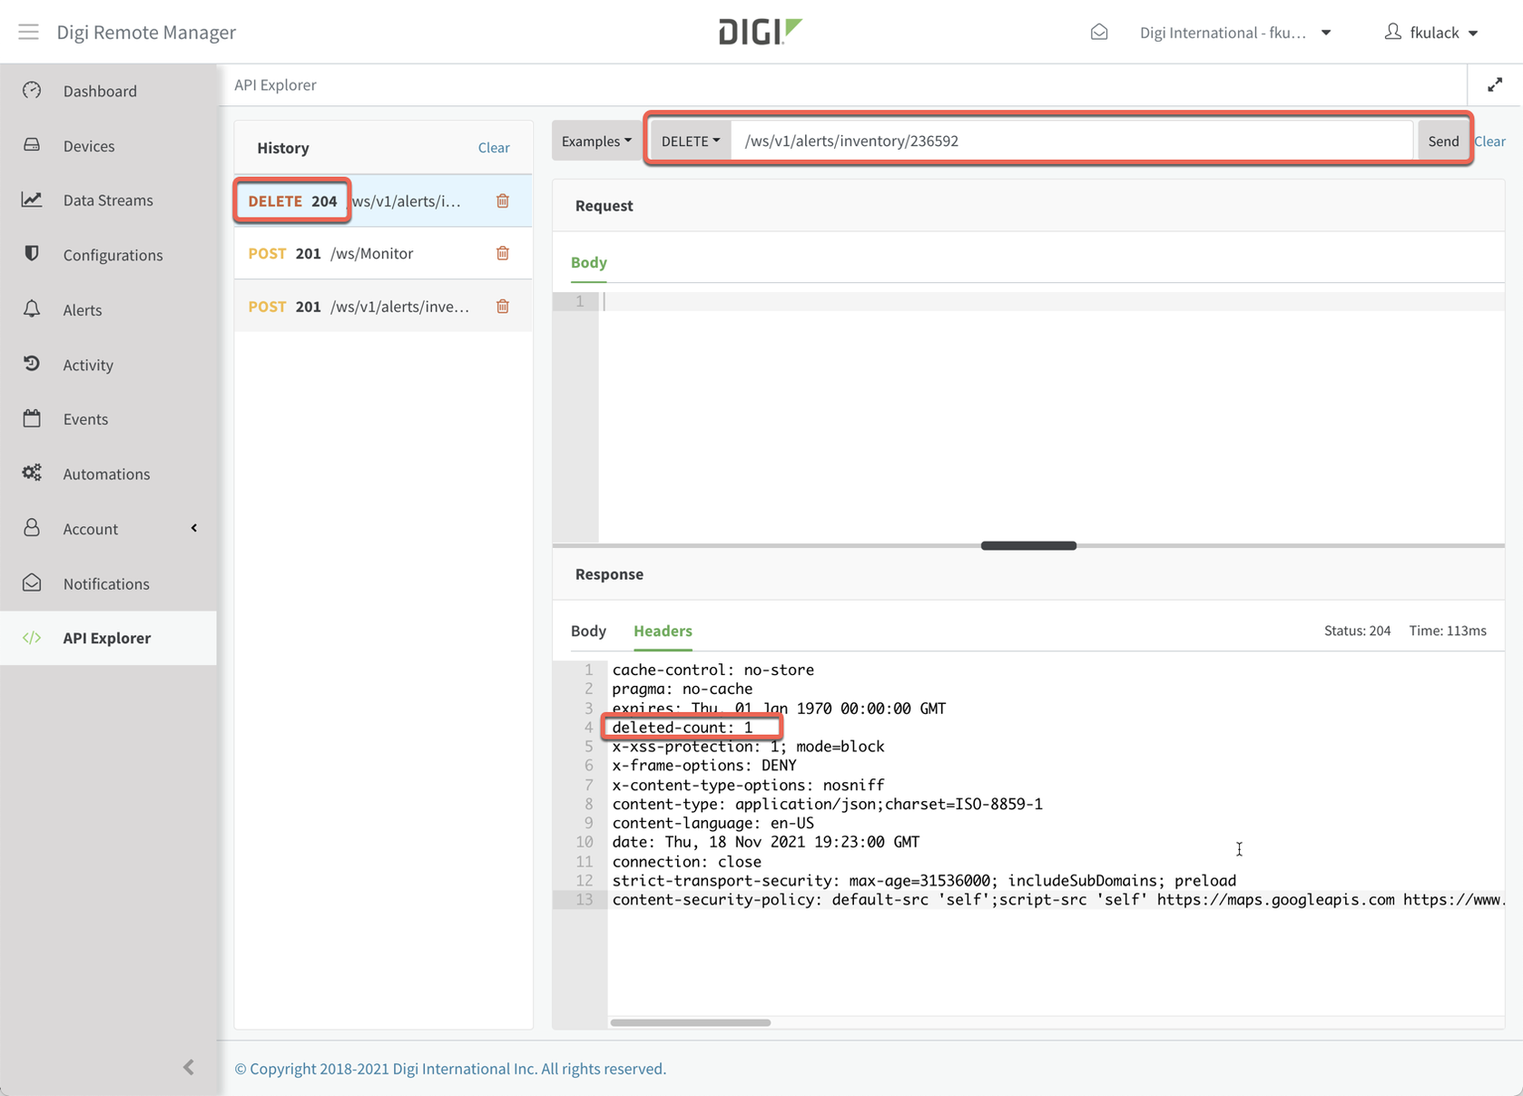1523x1096 pixels.
Task: Delete the DELETE 204 history entry
Action: (x=503, y=201)
